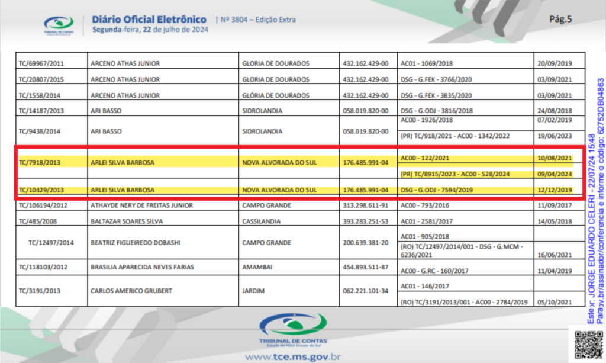The image size is (606, 363).
Task: Click name 'BRASILIA APARECIDA NEVES FARIAS'
Action: tap(142, 267)
